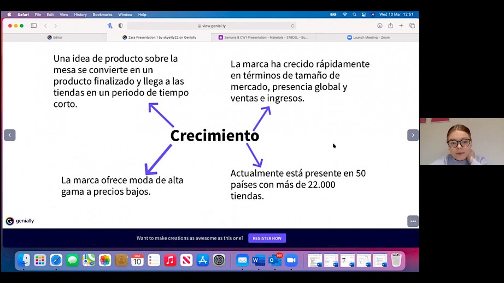Open the three-dots options menu on the slide
Image resolution: width=504 pixels, height=283 pixels.
coord(413,221)
